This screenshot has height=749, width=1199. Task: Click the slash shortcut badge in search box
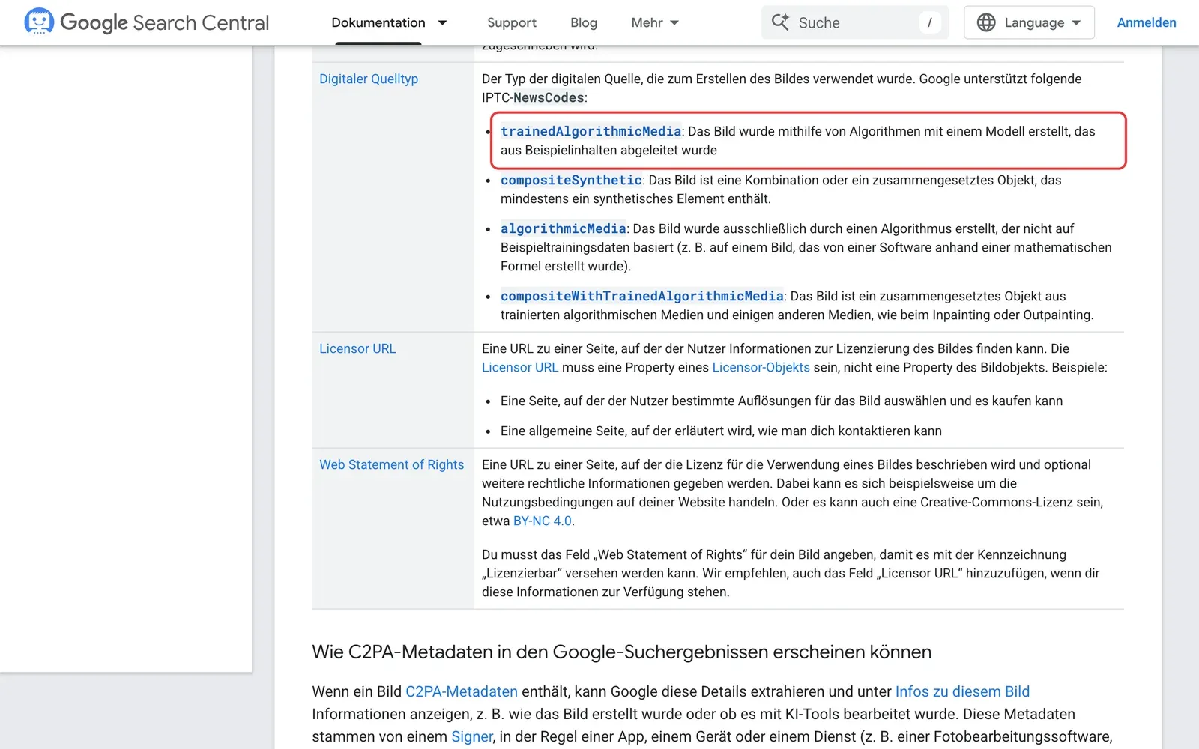click(929, 22)
